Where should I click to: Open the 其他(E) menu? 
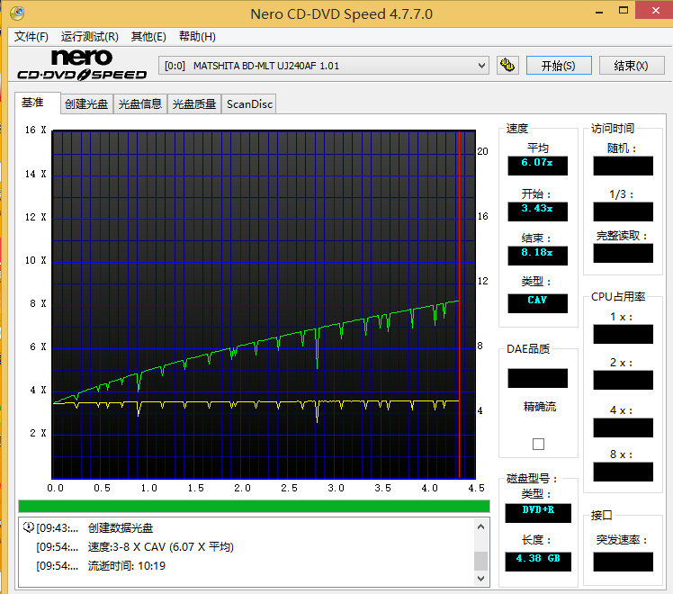point(148,37)
